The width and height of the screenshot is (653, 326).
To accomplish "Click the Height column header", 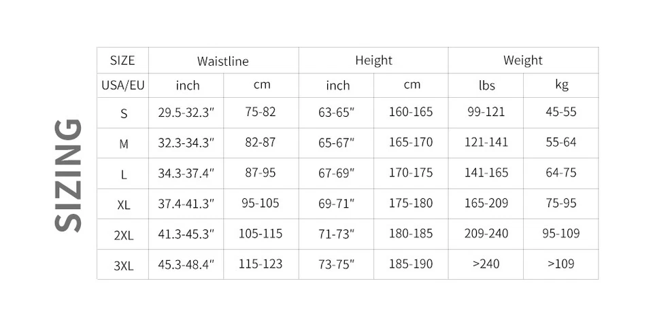I will pyautogui.click(x=373, y=60).
